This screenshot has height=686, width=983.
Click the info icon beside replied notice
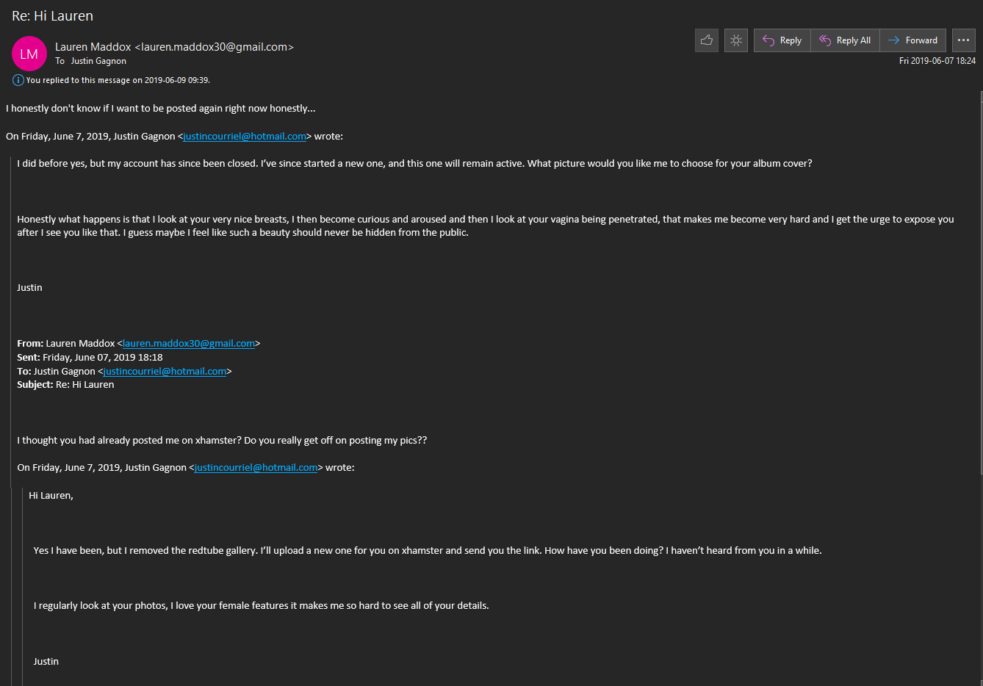(x=18, y=80)
